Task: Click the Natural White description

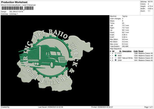Action: tap(127, 58)
